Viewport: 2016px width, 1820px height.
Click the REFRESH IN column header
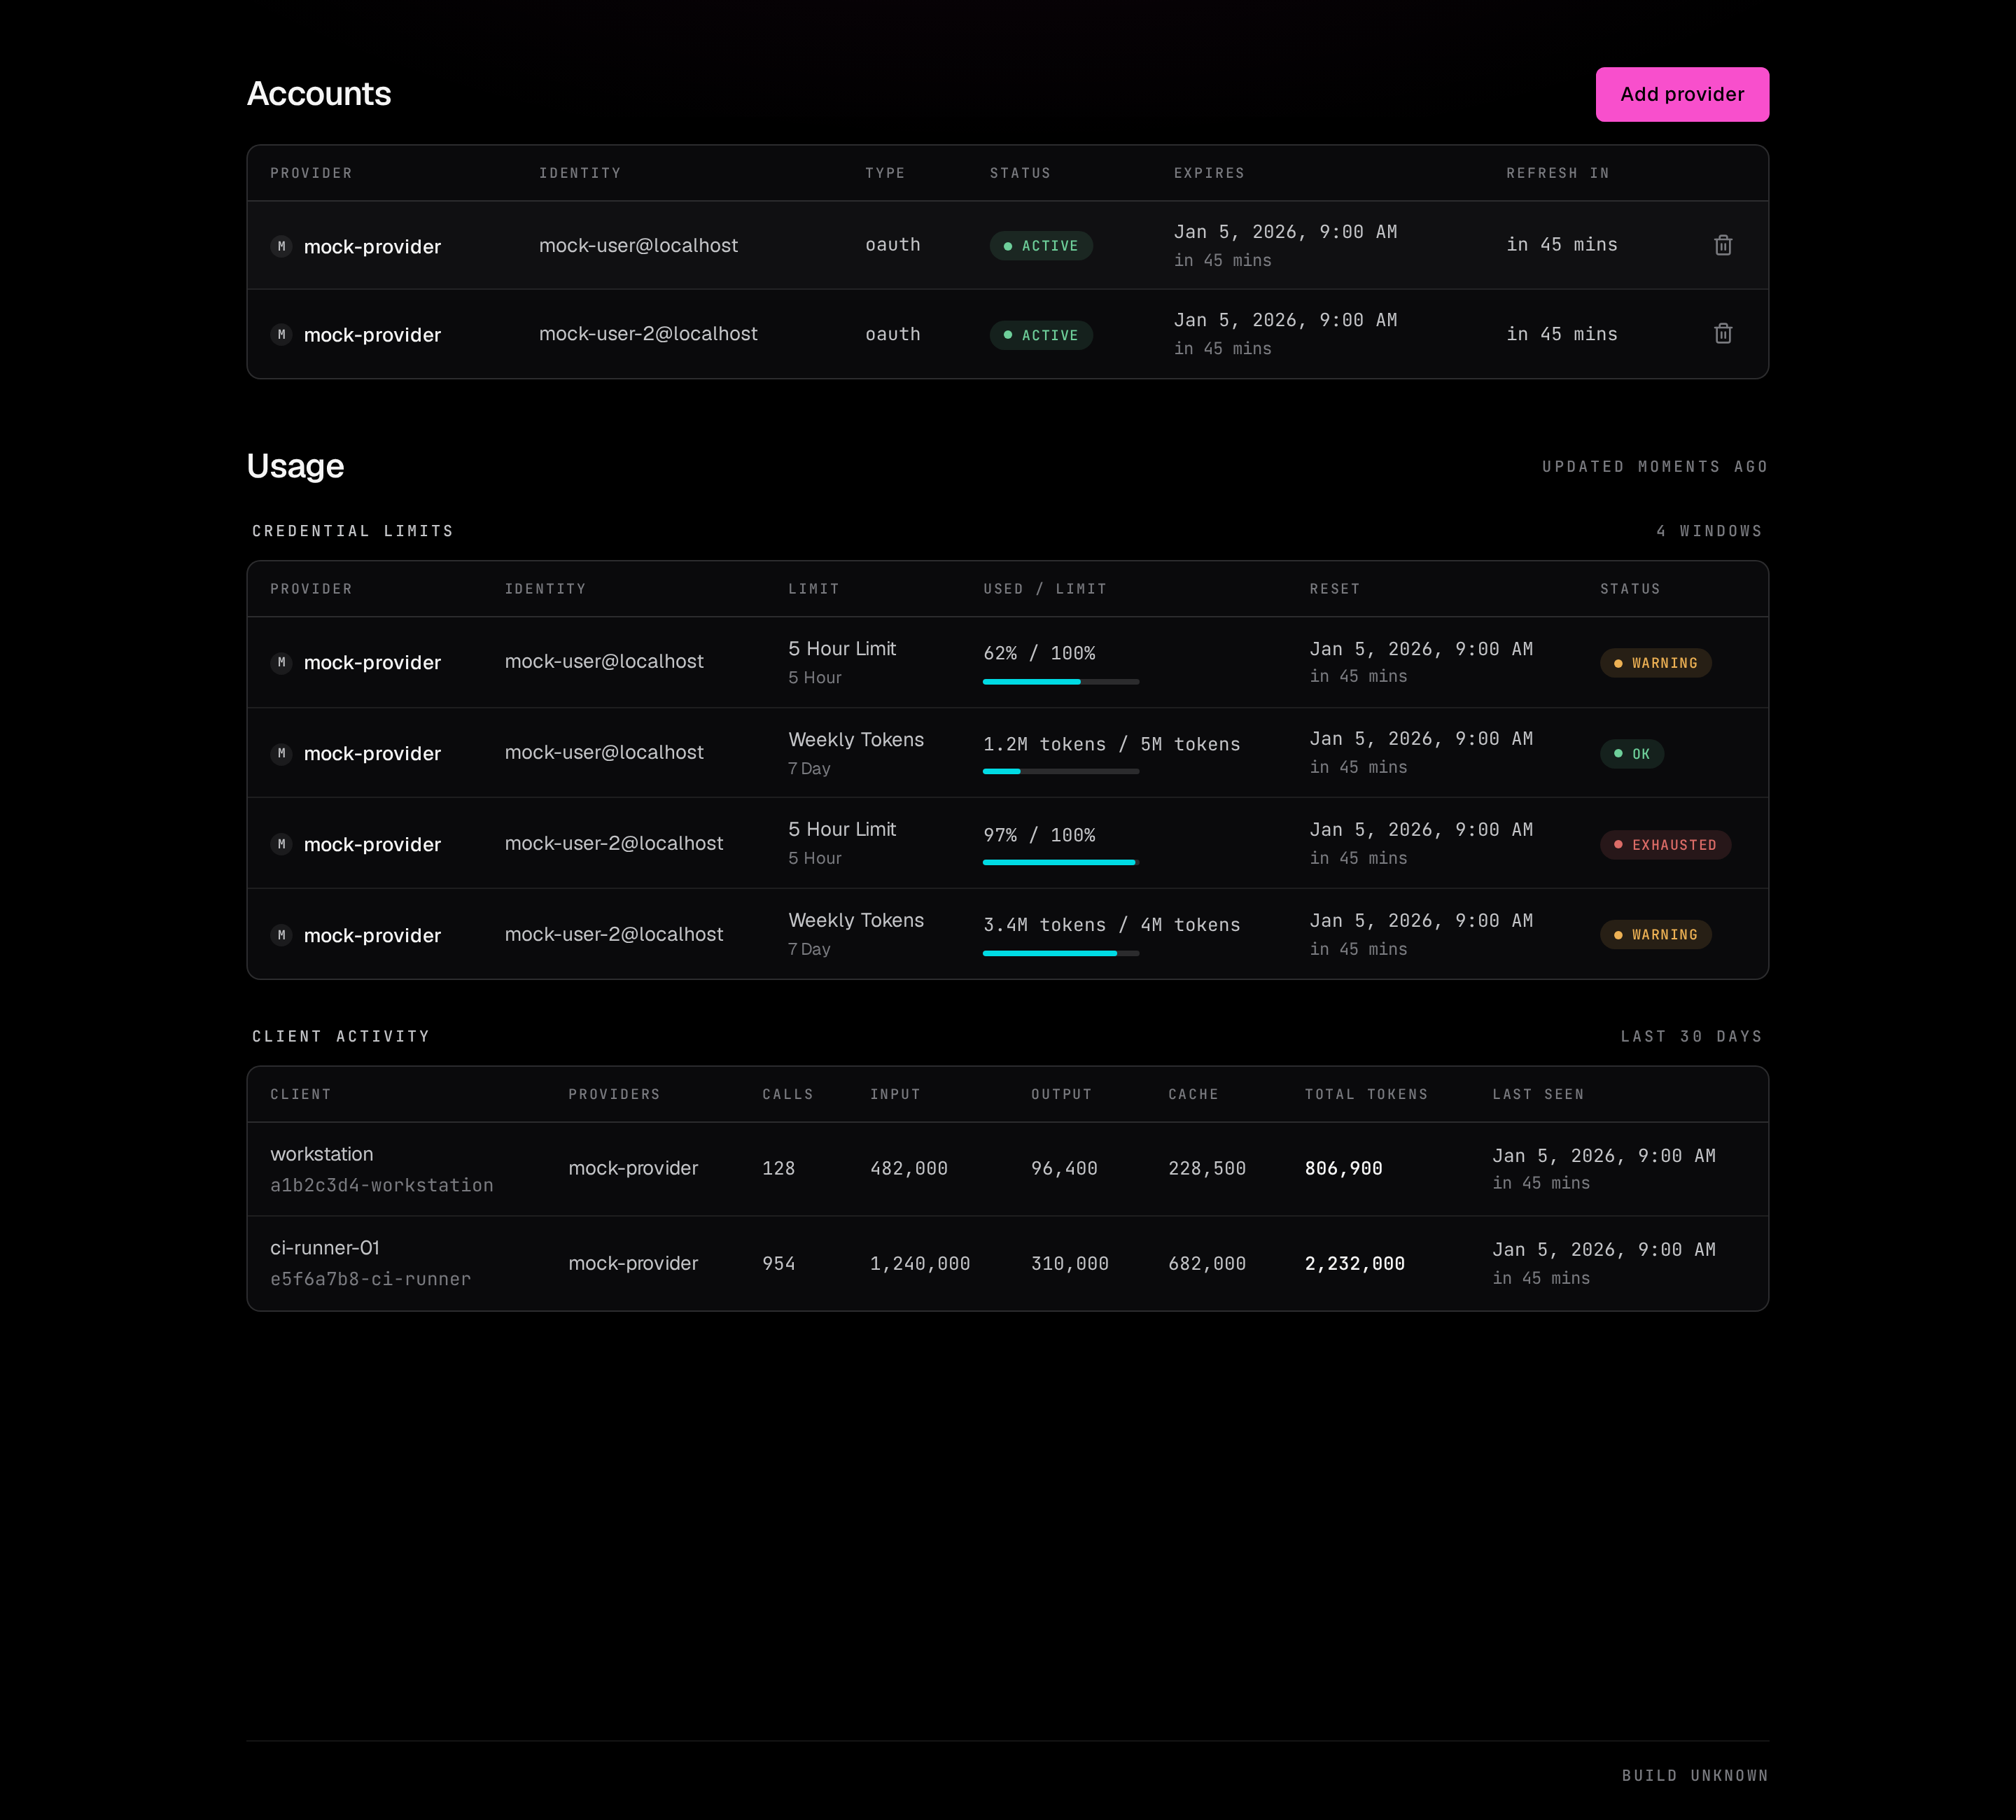[x=1558, y=173]
